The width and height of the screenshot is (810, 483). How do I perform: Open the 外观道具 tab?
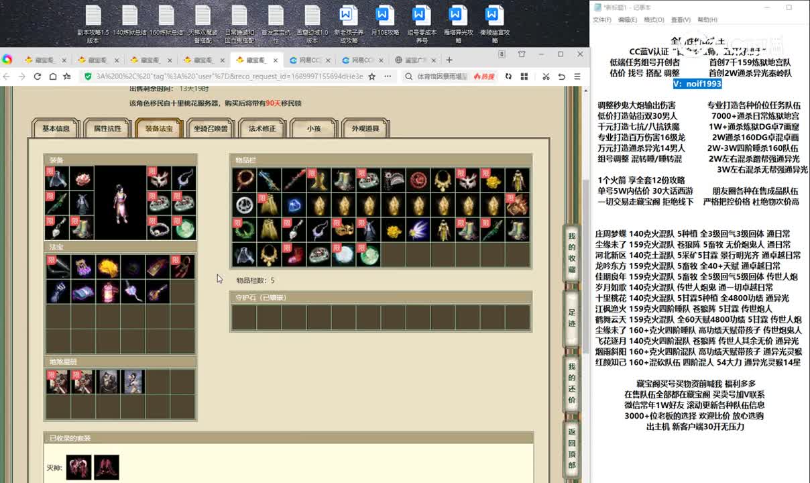click(x=365, y=128)
